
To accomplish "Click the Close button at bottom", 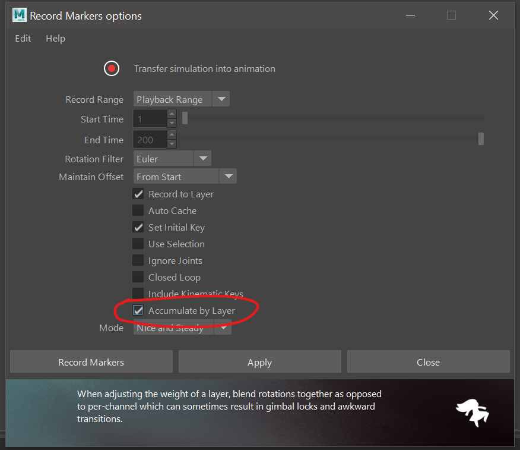I will [x=428, y=361].
